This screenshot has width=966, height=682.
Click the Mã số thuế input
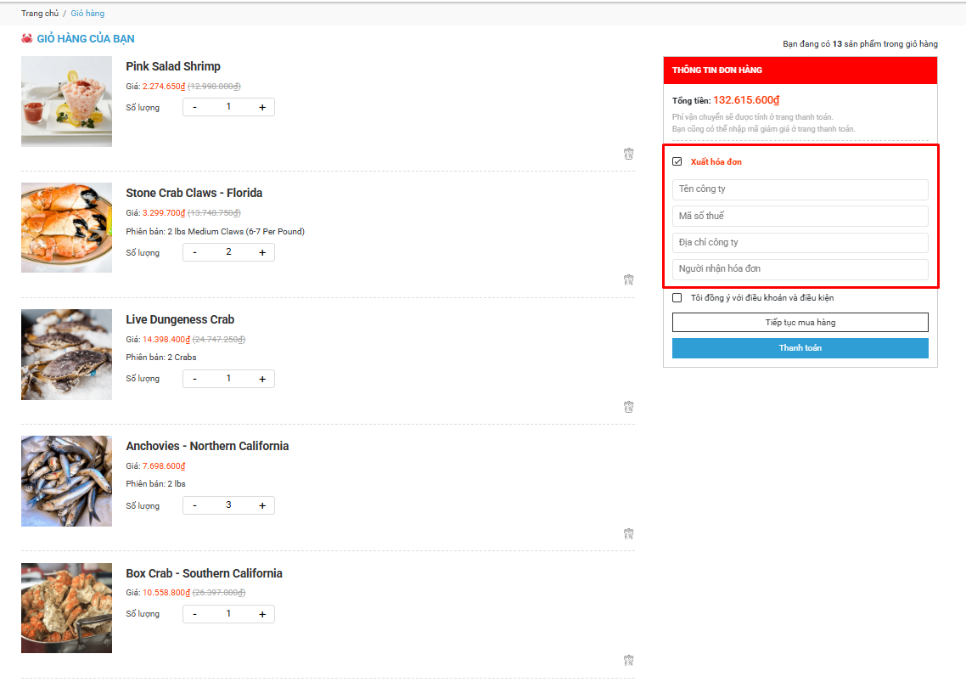coord(800,216)
